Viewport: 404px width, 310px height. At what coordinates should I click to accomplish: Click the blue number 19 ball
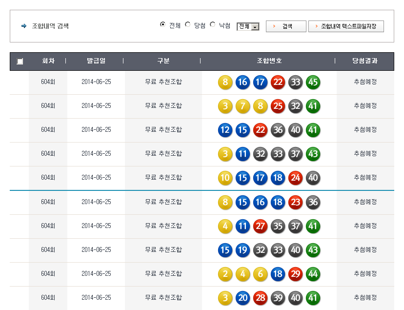pos(242,250)
